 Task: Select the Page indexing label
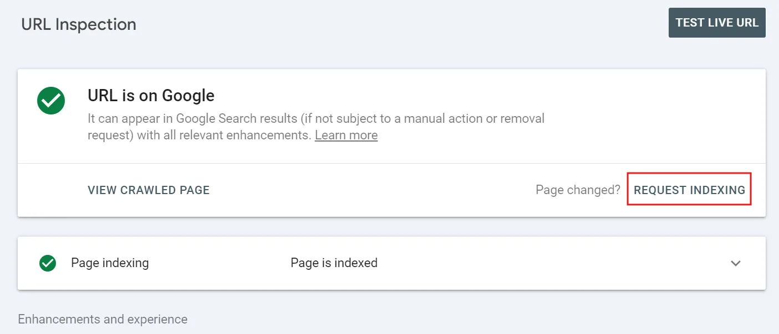(x=110, y=263)
